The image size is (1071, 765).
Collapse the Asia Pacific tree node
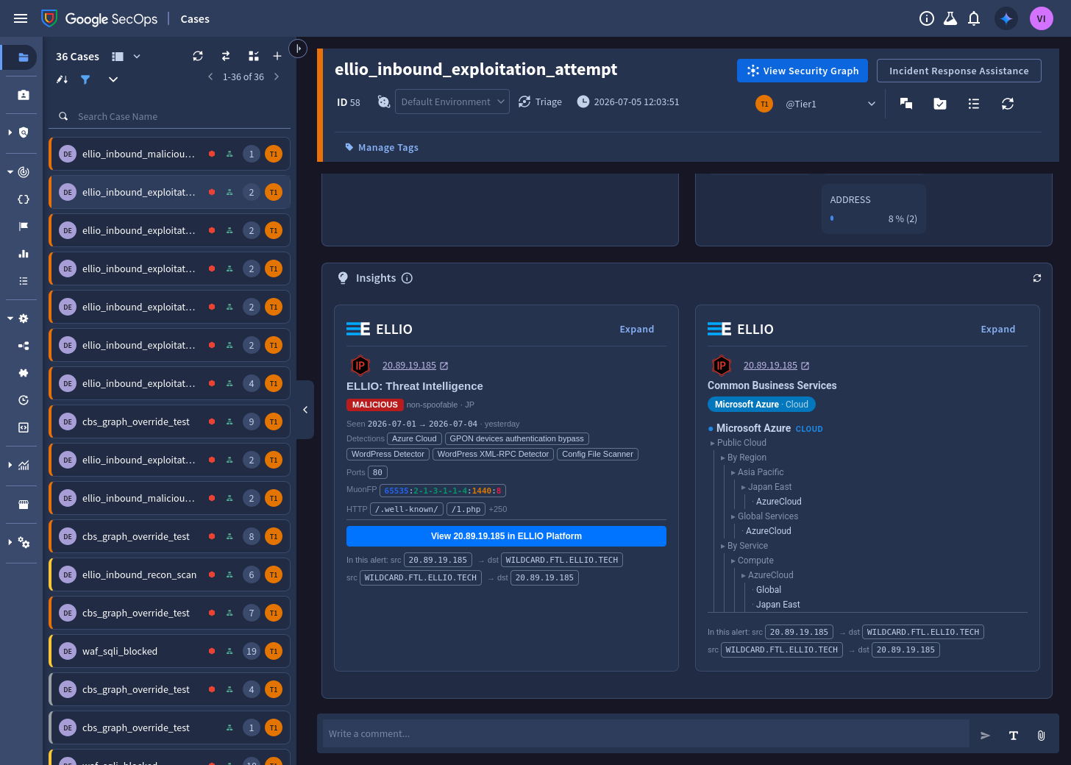[733, 472]
